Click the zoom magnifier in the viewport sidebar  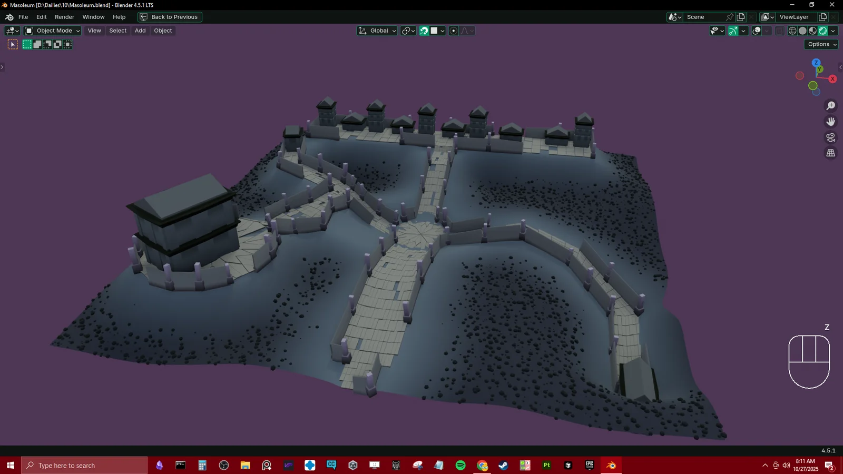coord(831,105)
